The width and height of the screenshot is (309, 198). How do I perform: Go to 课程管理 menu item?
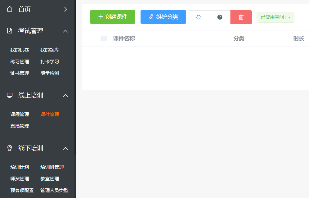(x=20, y=115)
